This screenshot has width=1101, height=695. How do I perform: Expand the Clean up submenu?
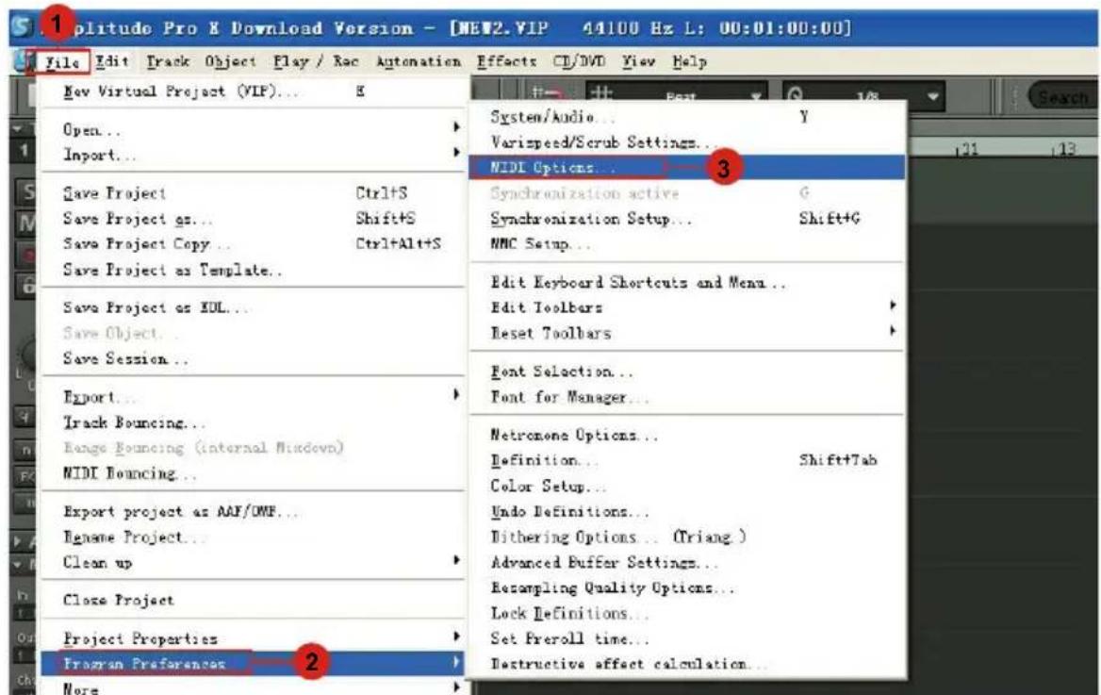[253, 562]
